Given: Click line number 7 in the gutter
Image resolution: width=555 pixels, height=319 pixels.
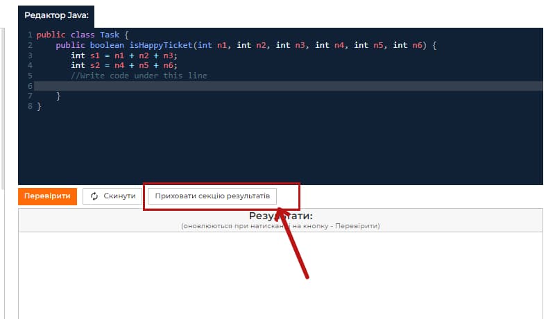Looking at the screenshot, I should (30, 96).
